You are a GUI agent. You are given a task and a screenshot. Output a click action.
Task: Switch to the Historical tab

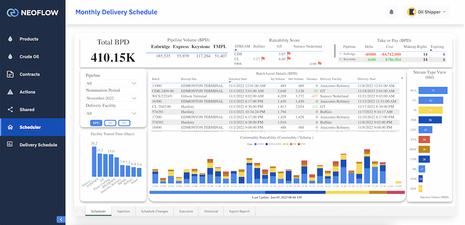click(211, 211)
